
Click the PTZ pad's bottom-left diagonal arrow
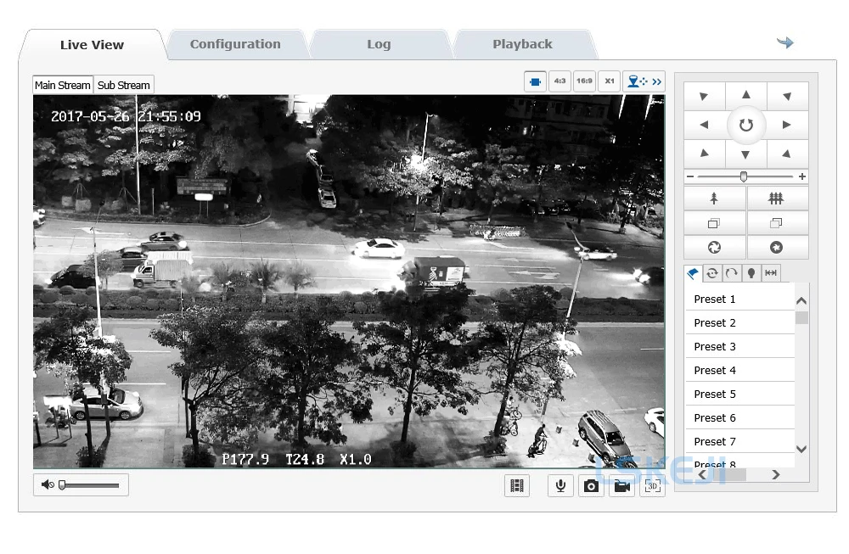point(704,154)
